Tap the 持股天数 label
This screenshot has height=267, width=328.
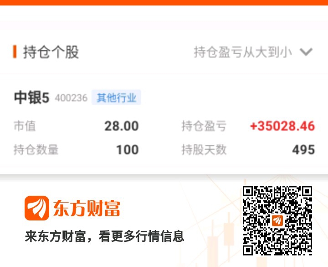204,150
